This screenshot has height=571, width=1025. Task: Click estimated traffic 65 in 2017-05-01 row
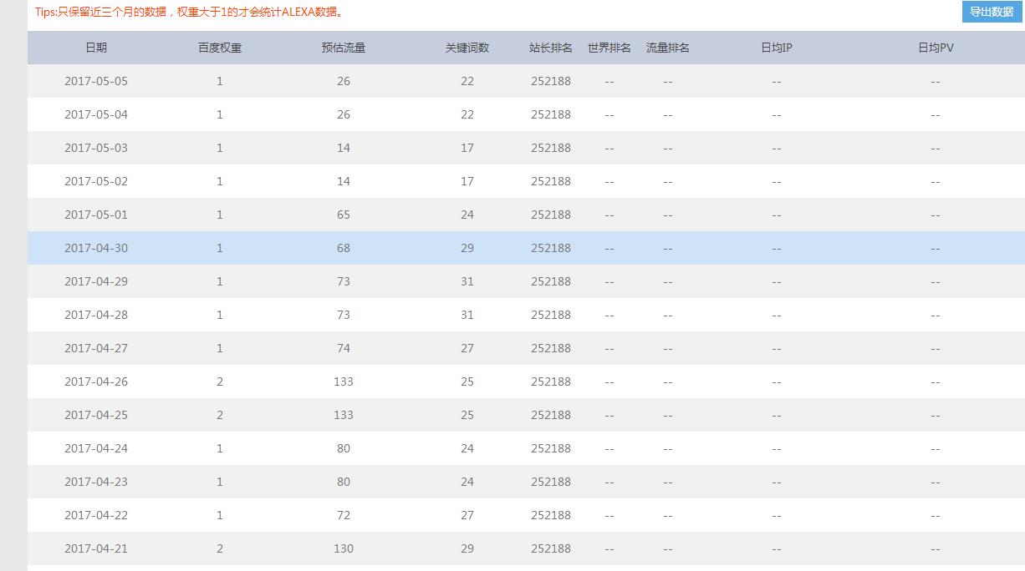(x=344, y=215)
